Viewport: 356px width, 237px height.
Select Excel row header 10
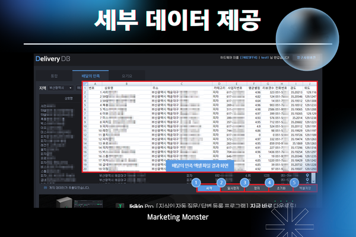point(85,126)
